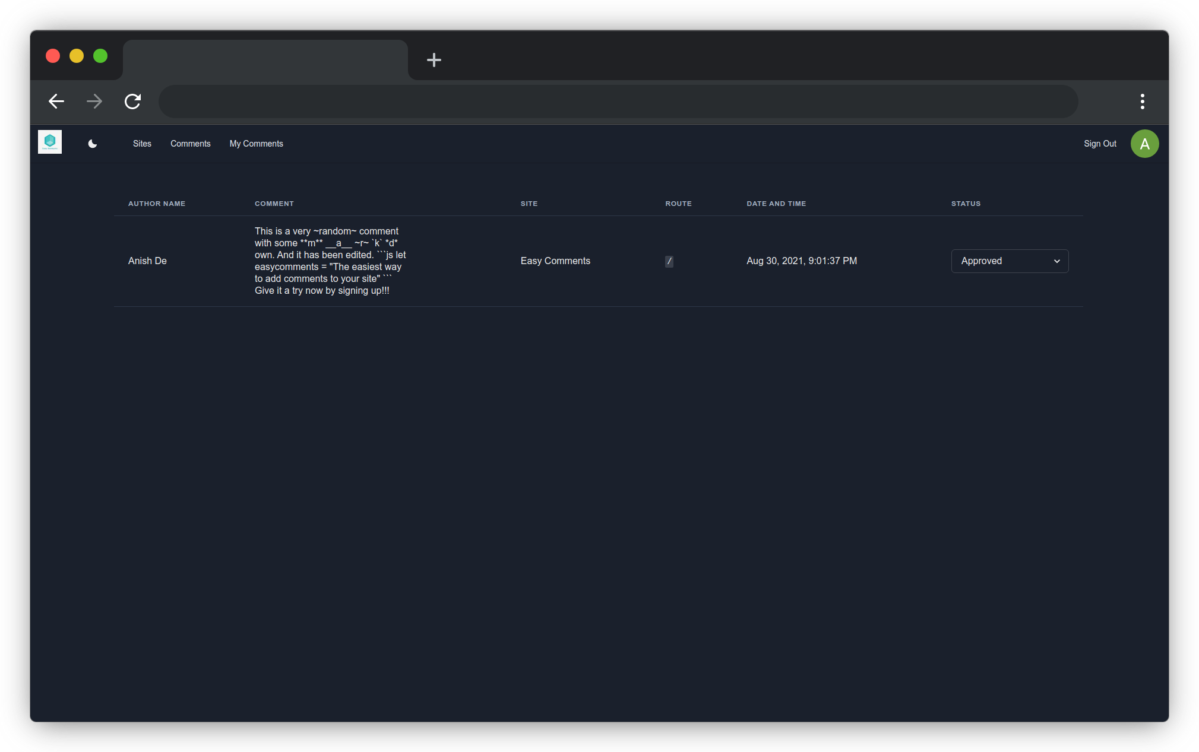Click the green maximize window button

(100, 56)
